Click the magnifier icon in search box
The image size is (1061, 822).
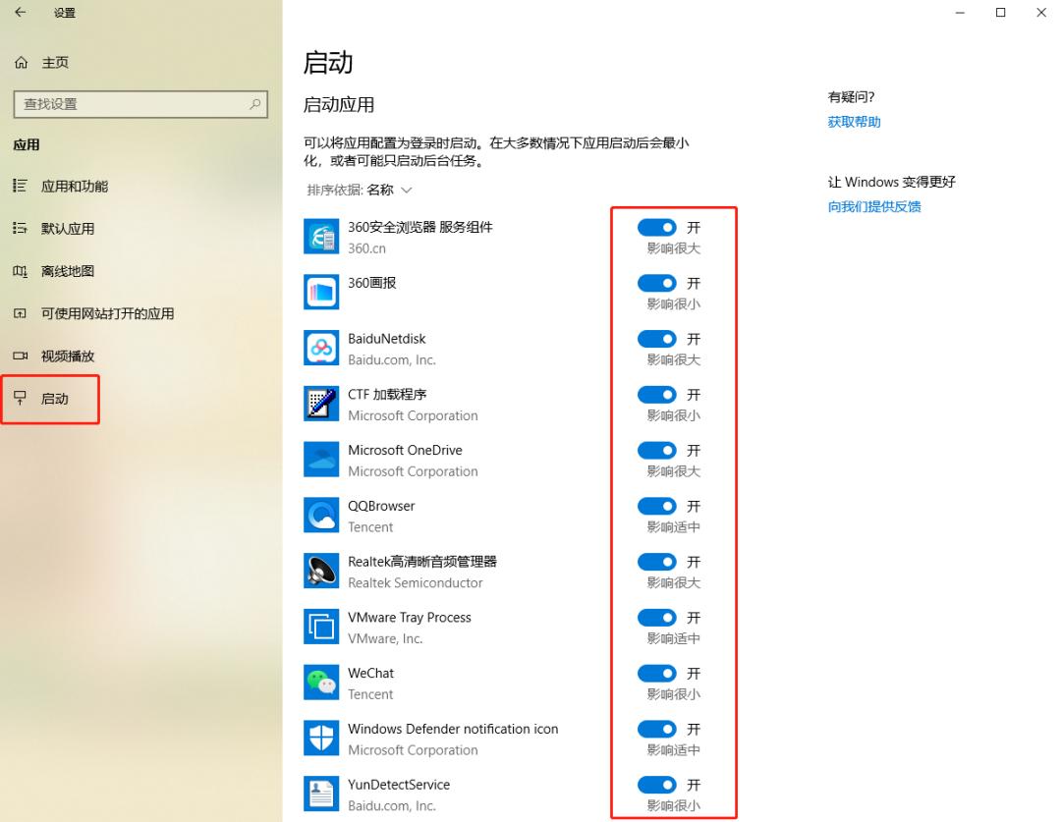pyautogui.click(x=254, y=104)
